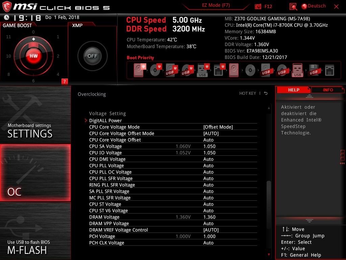The height and width of the screenshot is (260, 346).
Task: Click the HOT KEY label
Action: tap(248, 93)
